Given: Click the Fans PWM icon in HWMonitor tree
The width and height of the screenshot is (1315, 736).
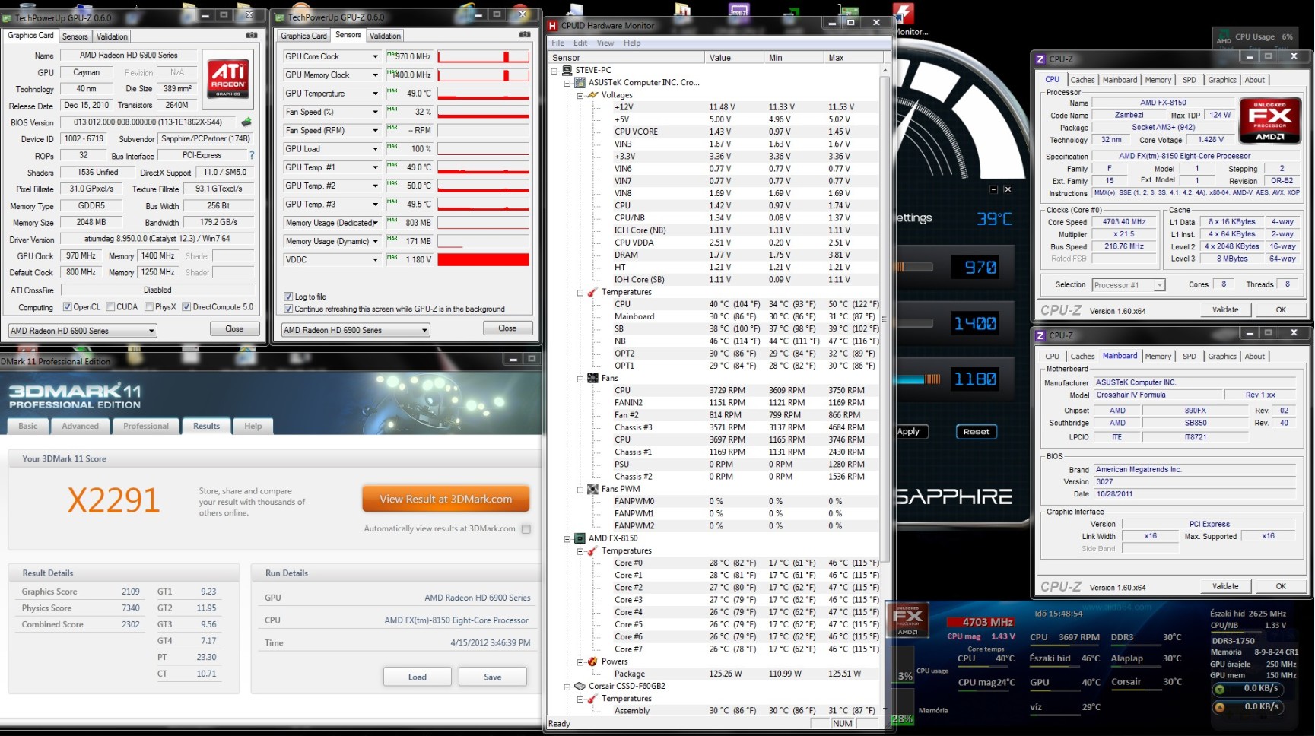Looking at the screenshot, I should (592, 489).
